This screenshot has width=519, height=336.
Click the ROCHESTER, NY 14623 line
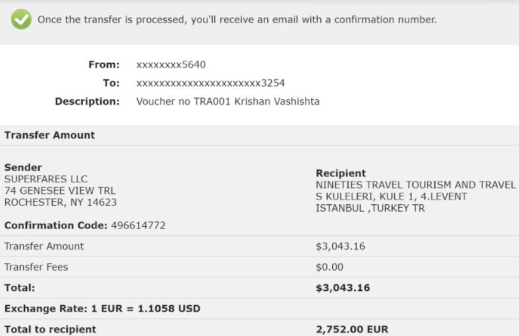[61, 202]
